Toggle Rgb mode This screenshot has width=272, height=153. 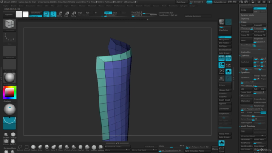[88, 13]
